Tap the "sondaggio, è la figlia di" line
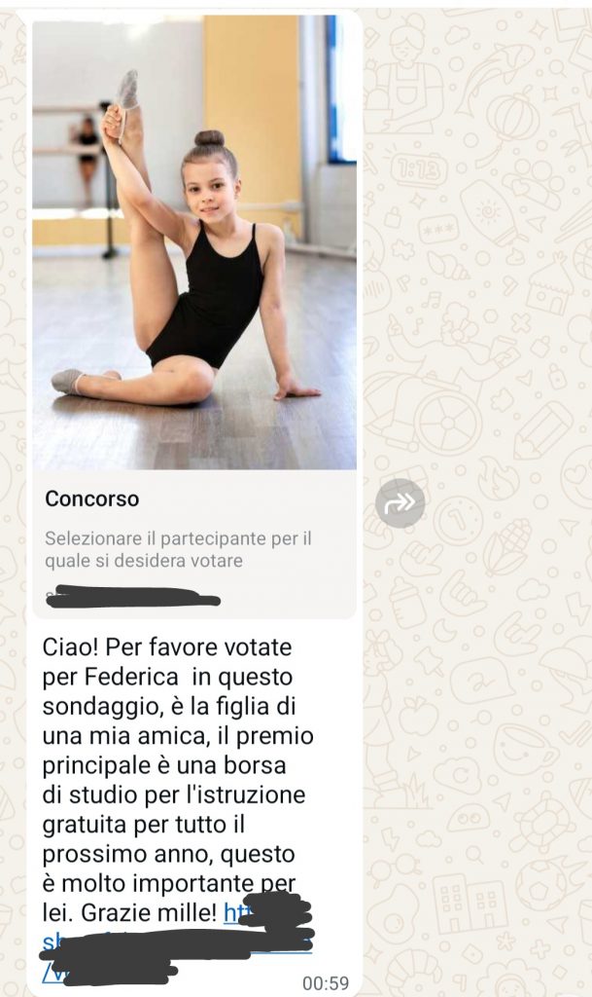The width and height of the screenshot is (592, 997). coord(169,707)
